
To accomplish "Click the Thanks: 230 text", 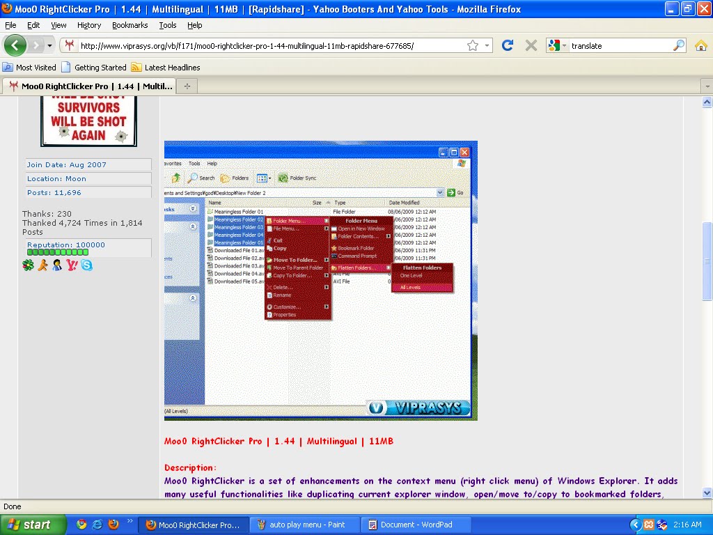I will [47, 214].
